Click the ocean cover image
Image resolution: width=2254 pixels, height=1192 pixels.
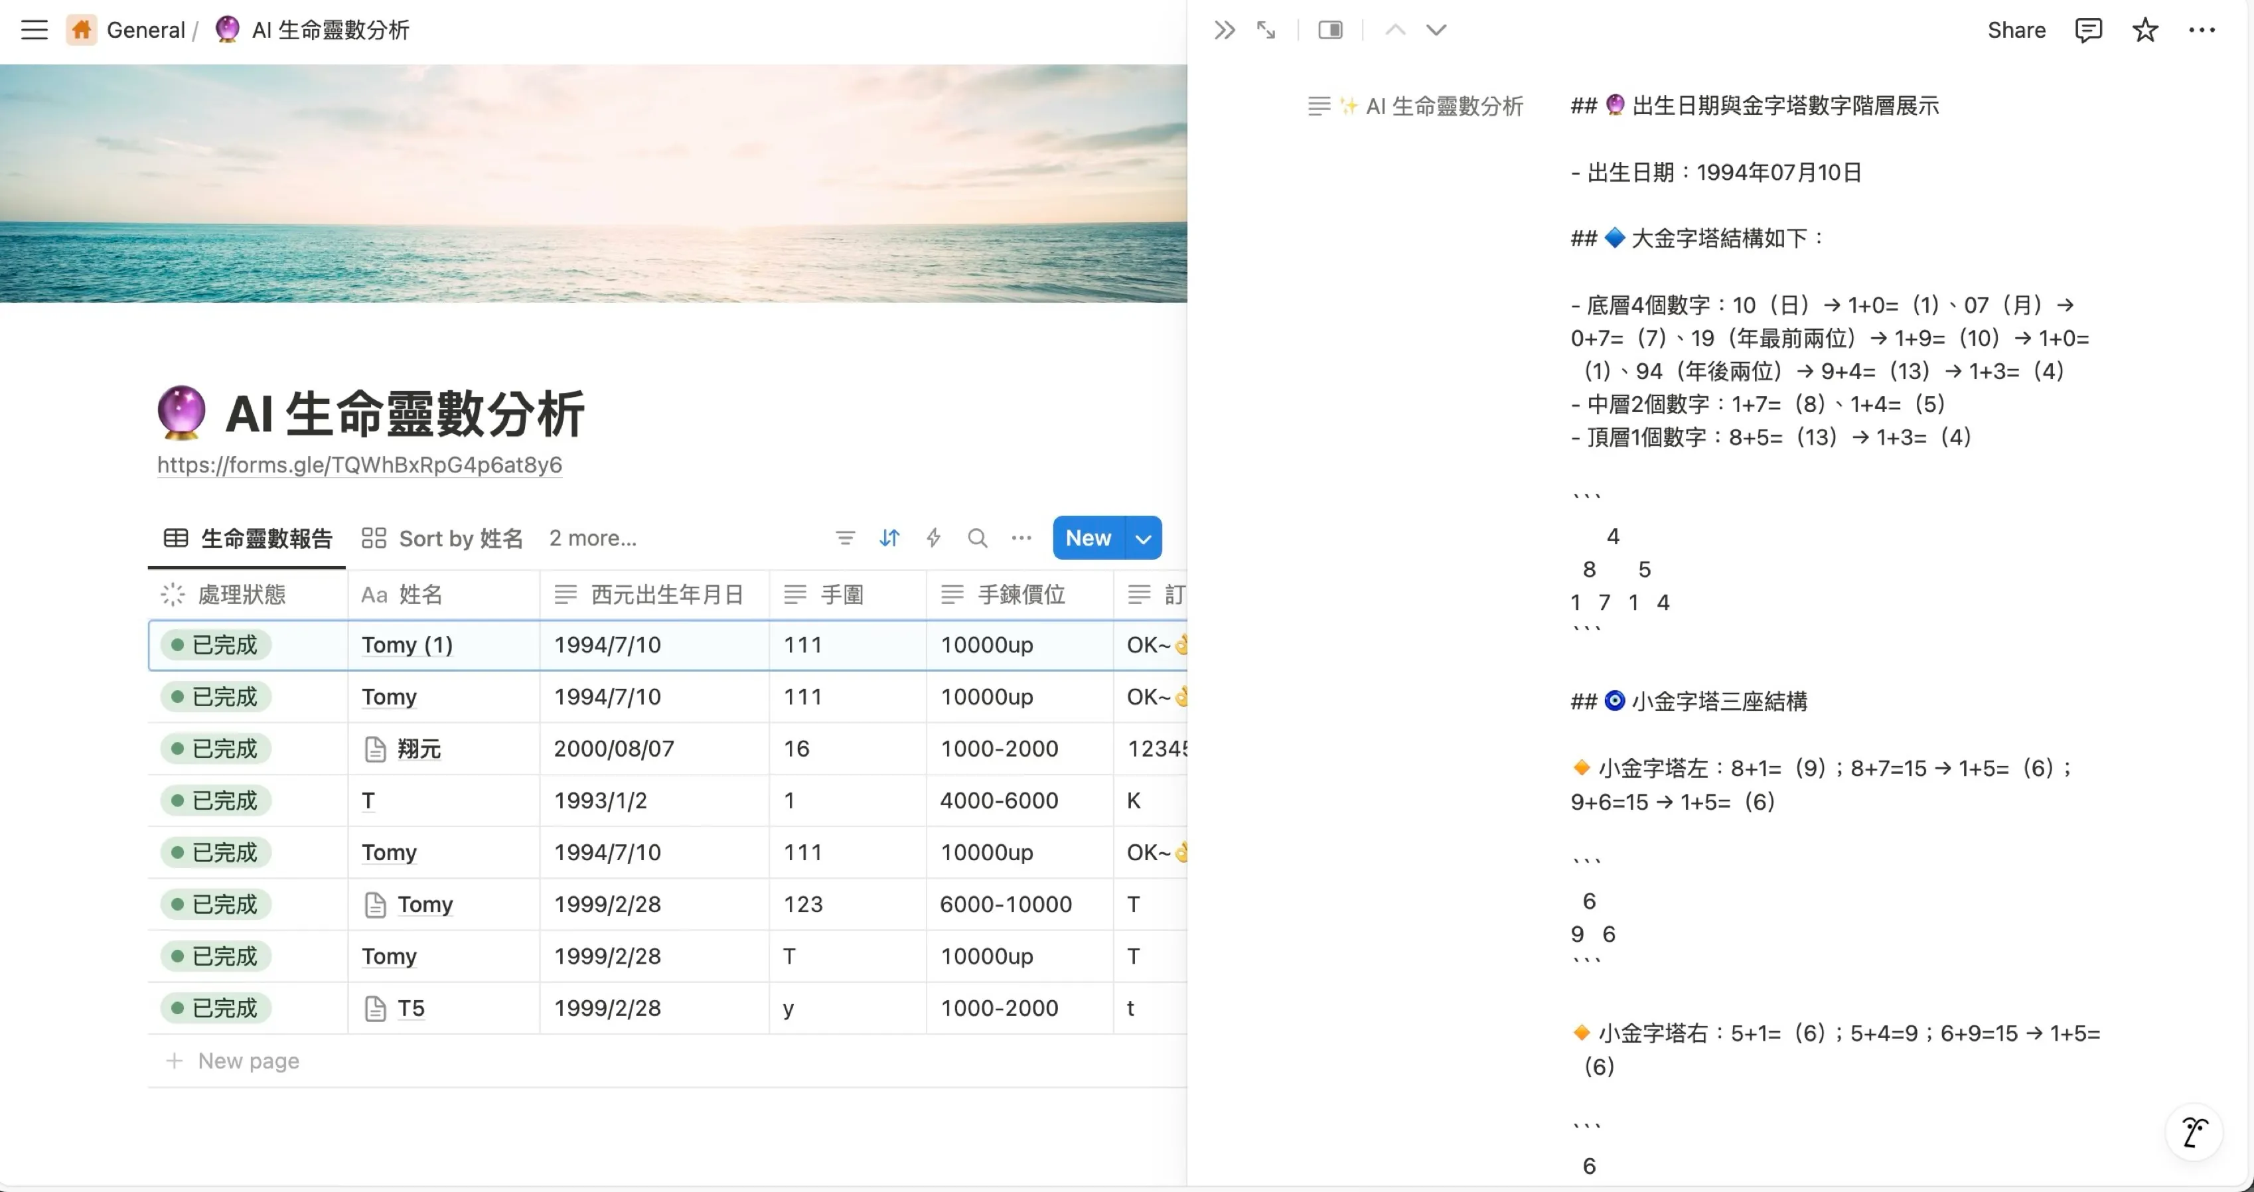click(x=593, y=183)
